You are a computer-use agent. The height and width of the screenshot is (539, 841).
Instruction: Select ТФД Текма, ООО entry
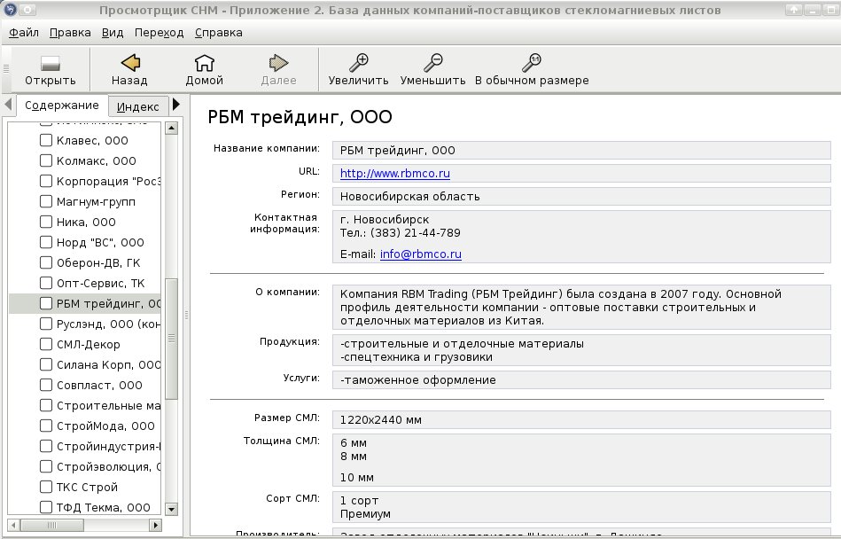104,507
